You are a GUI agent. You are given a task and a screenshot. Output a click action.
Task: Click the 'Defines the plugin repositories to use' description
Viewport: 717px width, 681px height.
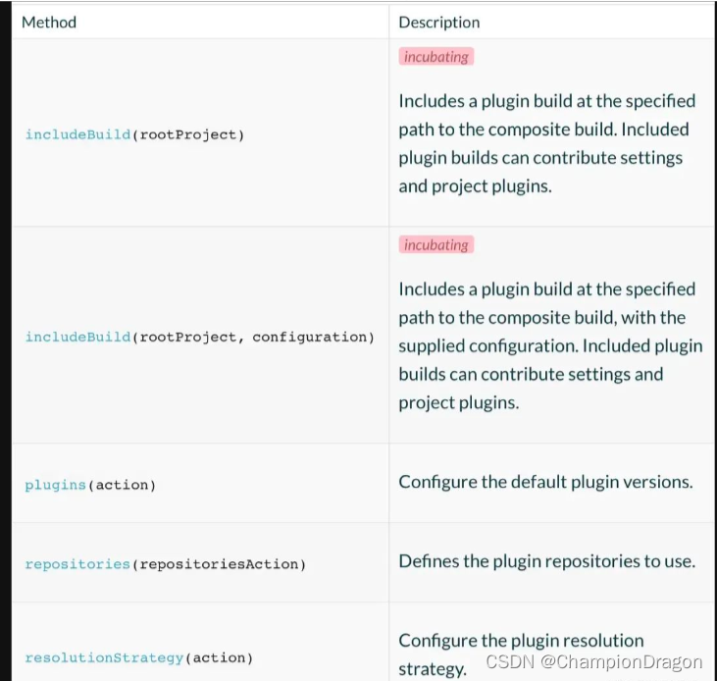(x=546, y=561)
